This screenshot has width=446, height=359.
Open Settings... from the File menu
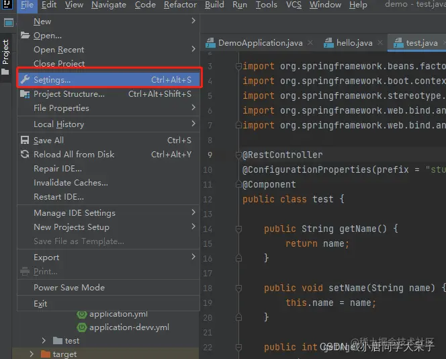click(109, 80)
